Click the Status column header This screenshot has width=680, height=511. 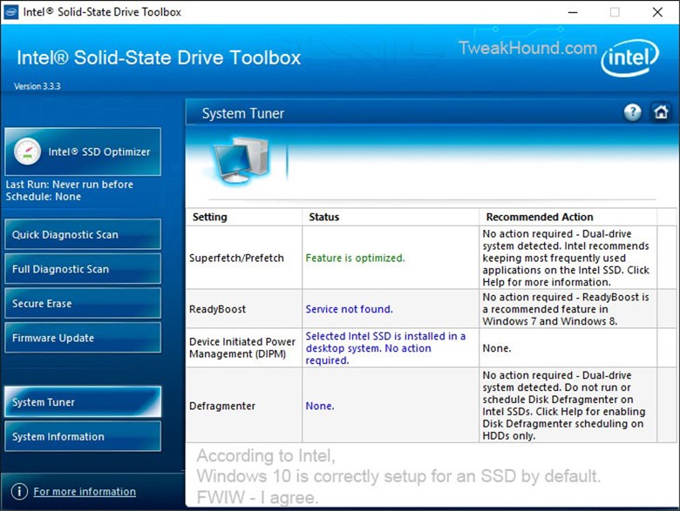[391, 217]
